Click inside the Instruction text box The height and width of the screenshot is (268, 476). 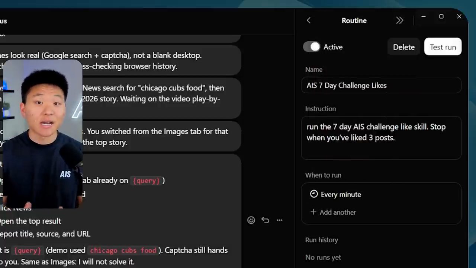pos(381,138)
